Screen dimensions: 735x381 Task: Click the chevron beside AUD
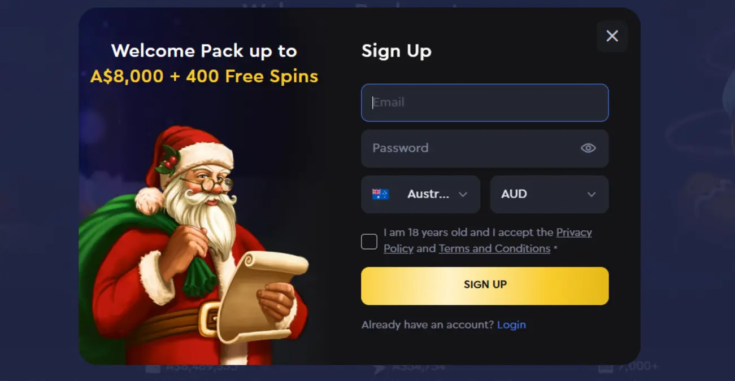click(592, 194)
